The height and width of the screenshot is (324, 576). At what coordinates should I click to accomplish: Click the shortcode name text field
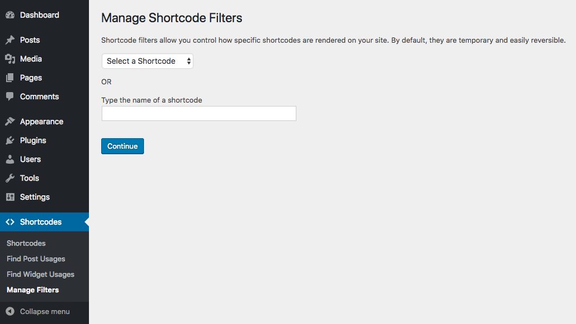198,114
